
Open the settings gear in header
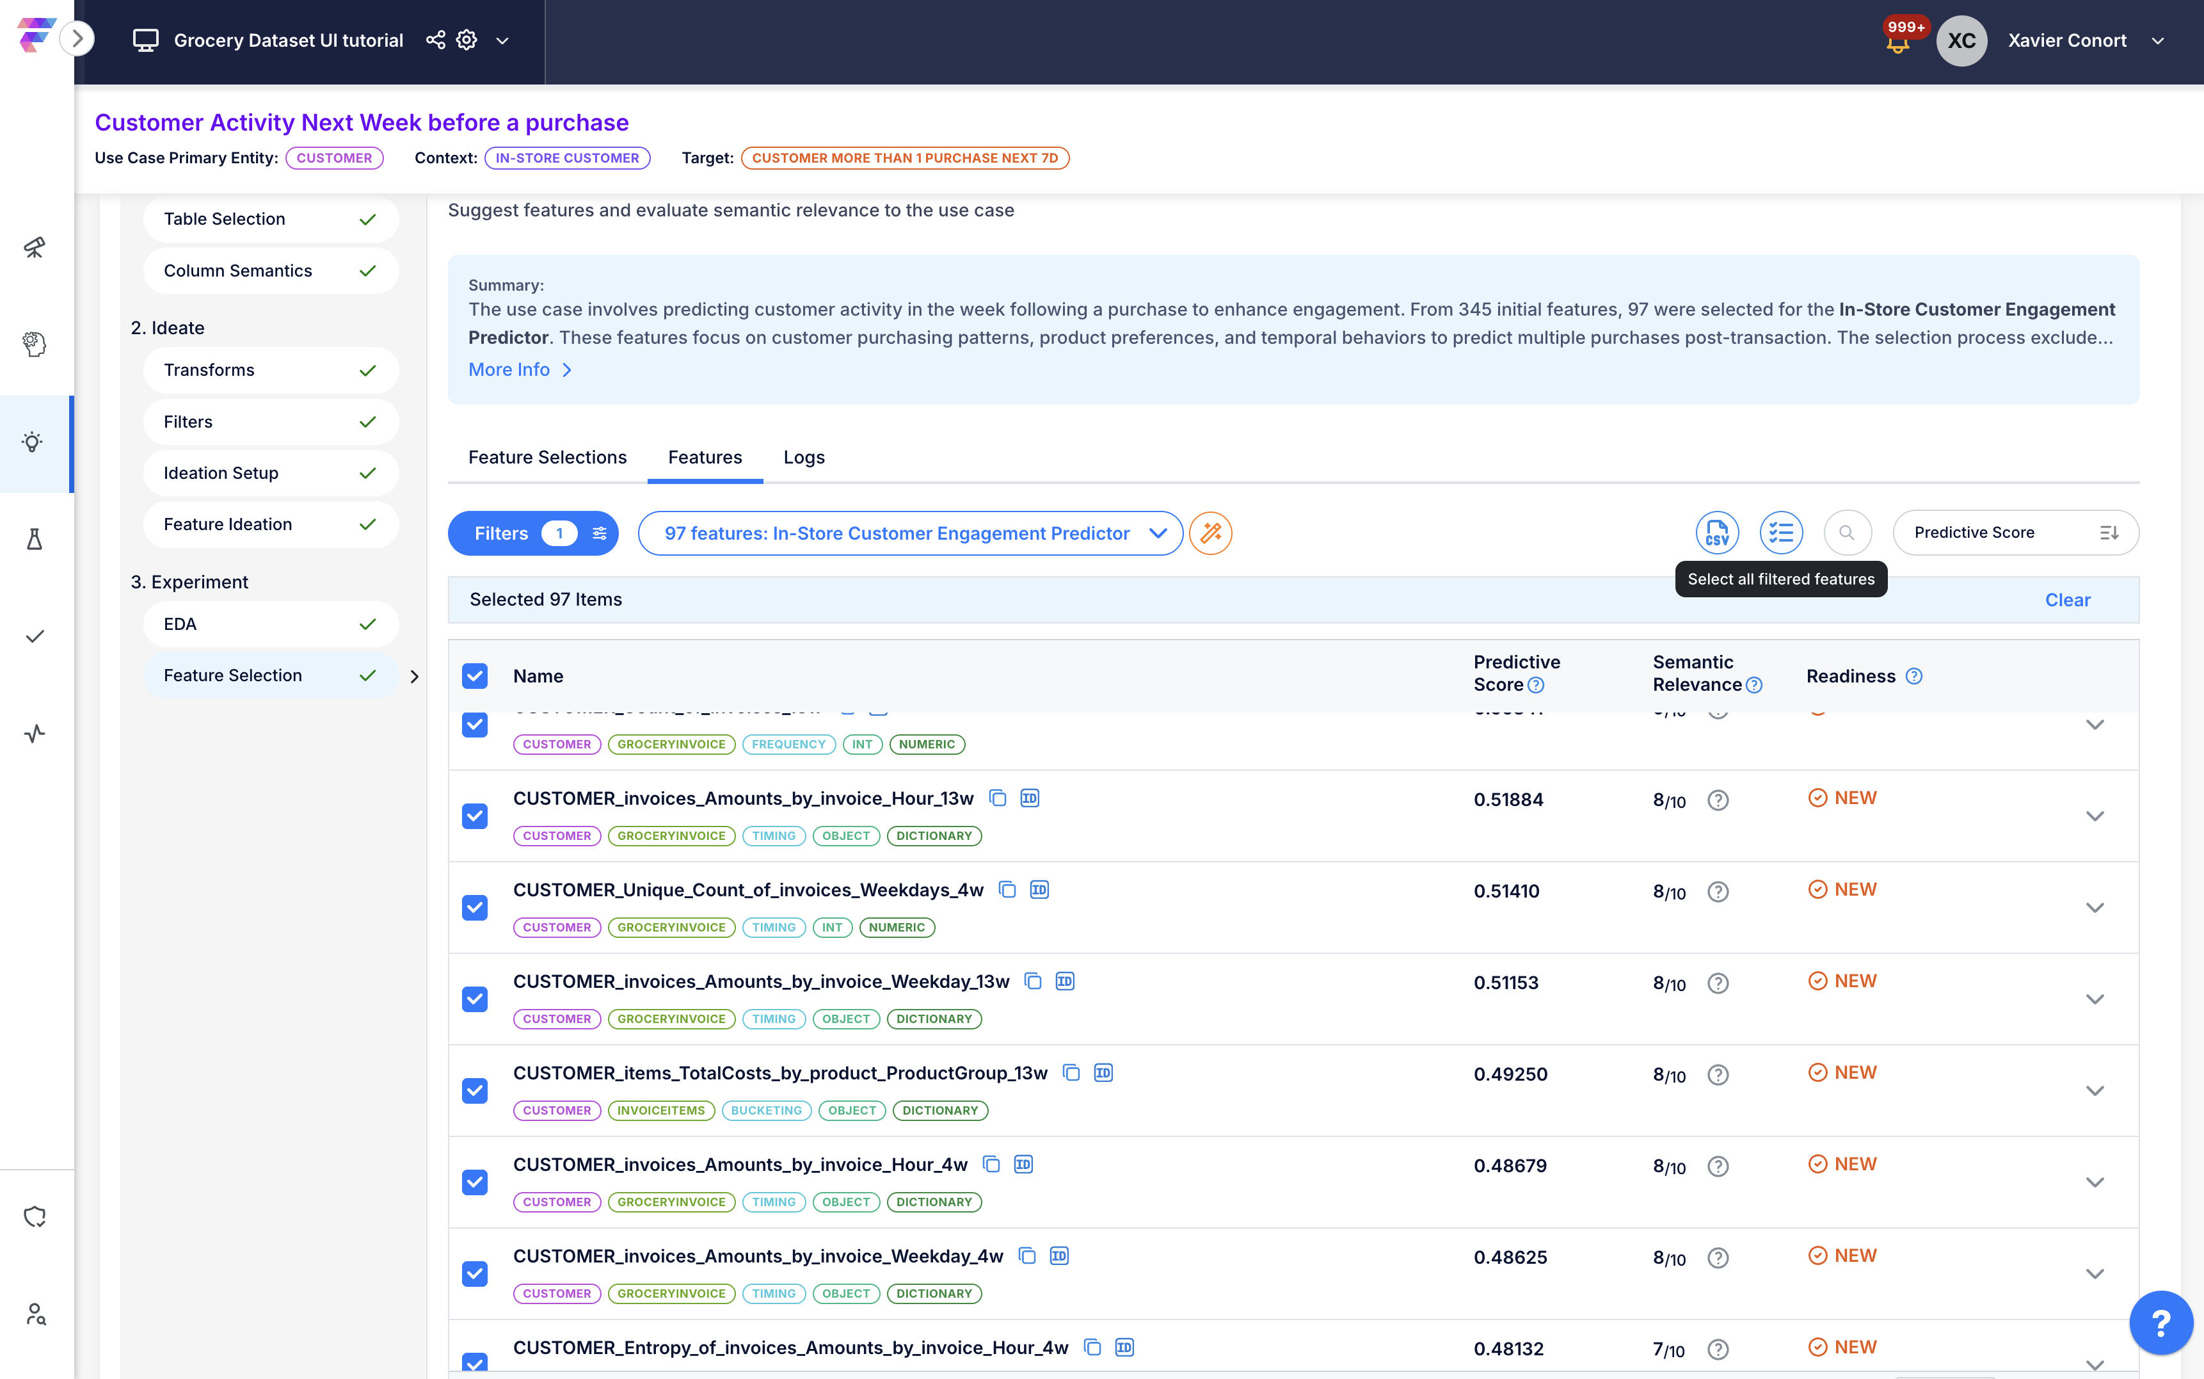467,40
